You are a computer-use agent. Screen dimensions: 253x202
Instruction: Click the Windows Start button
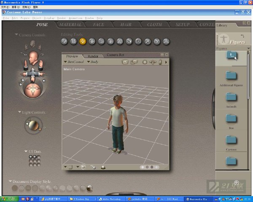(x=8, y=199)
